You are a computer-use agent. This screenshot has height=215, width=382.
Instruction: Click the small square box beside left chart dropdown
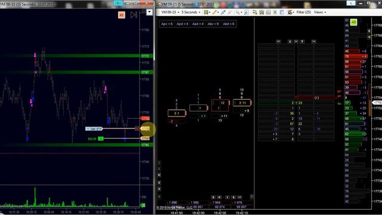click(144, 11)
